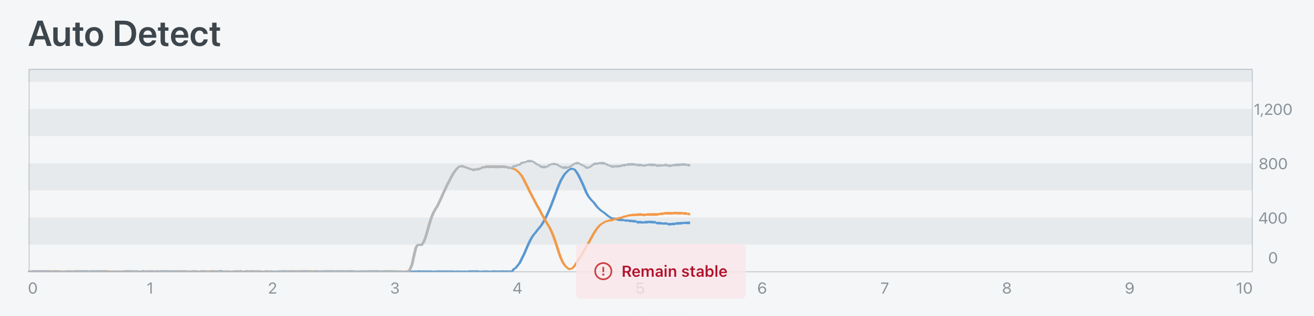Click the Remain stable alert text
The height and width of the screenshot is (316, 1314).
pyautogui.click(x=674, y=272)
